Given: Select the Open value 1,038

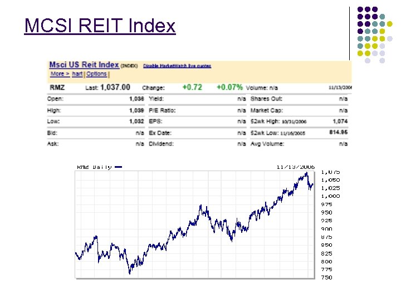Looking at the screenshot, I should pyautogui.click(x=136, y=99).
